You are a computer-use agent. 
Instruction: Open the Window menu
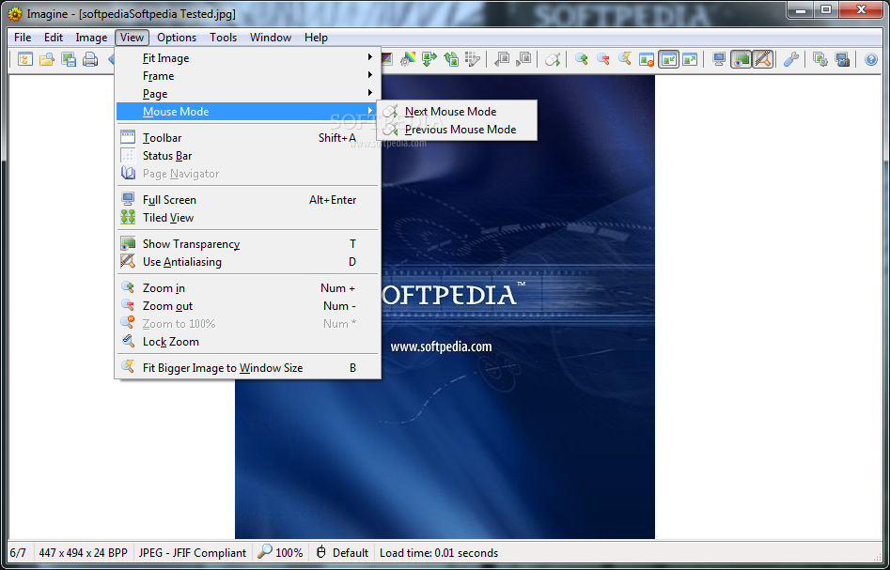271,38
